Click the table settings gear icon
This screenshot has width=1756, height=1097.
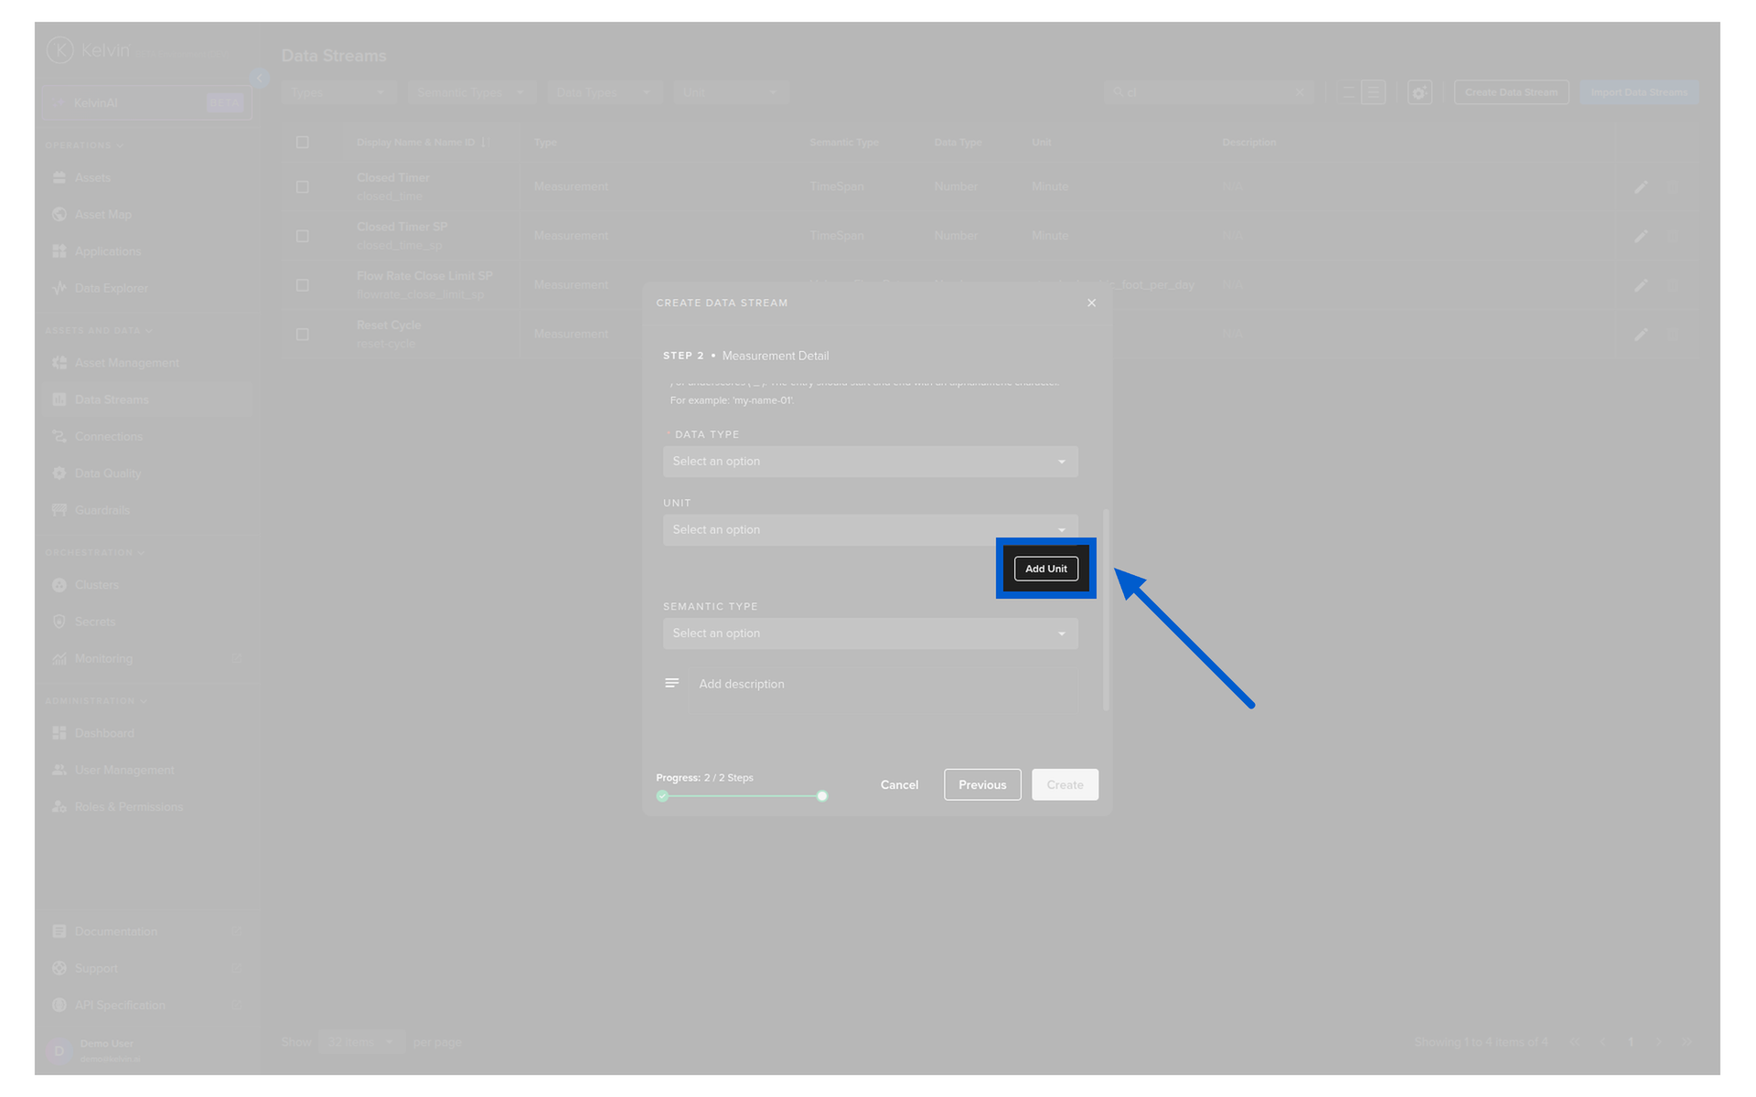1419,92
